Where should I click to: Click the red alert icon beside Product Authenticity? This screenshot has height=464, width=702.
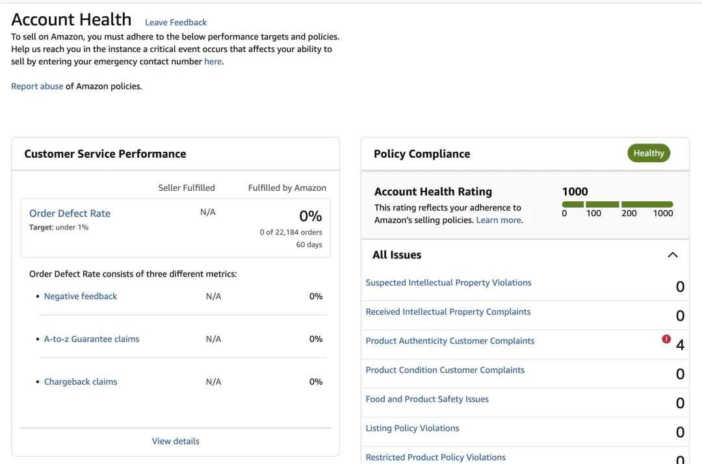pos(666,339)
